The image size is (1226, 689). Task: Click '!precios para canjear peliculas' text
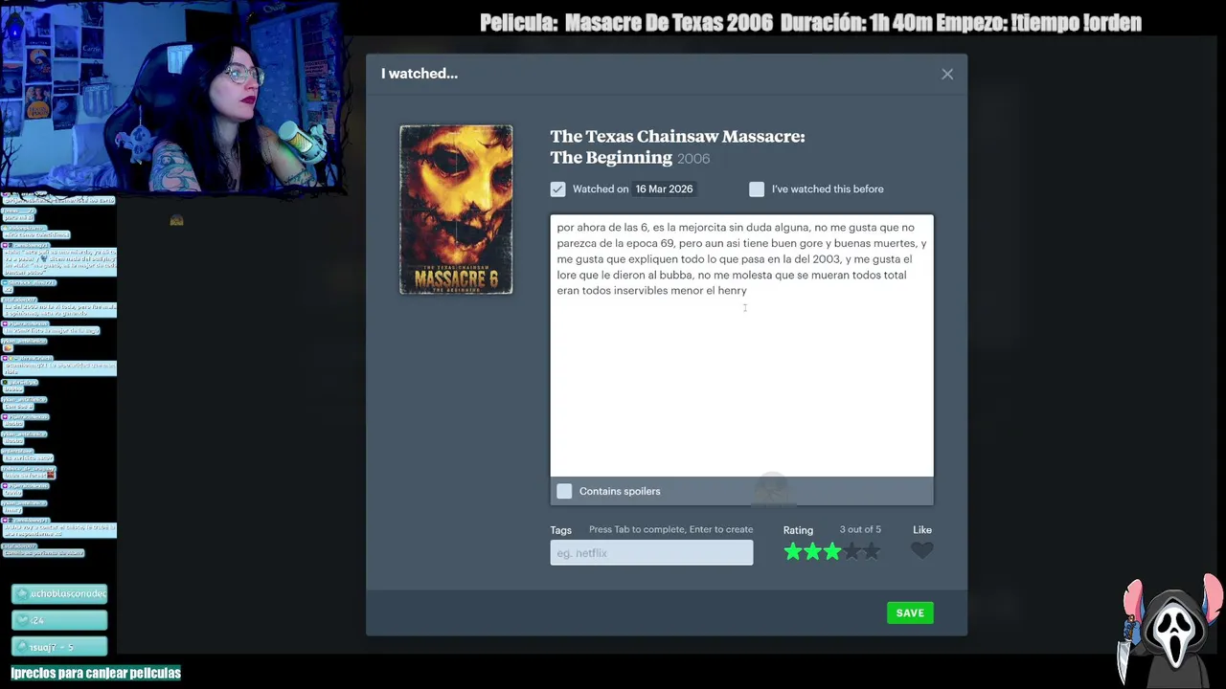pyautogui.click(x=96, y=673)
